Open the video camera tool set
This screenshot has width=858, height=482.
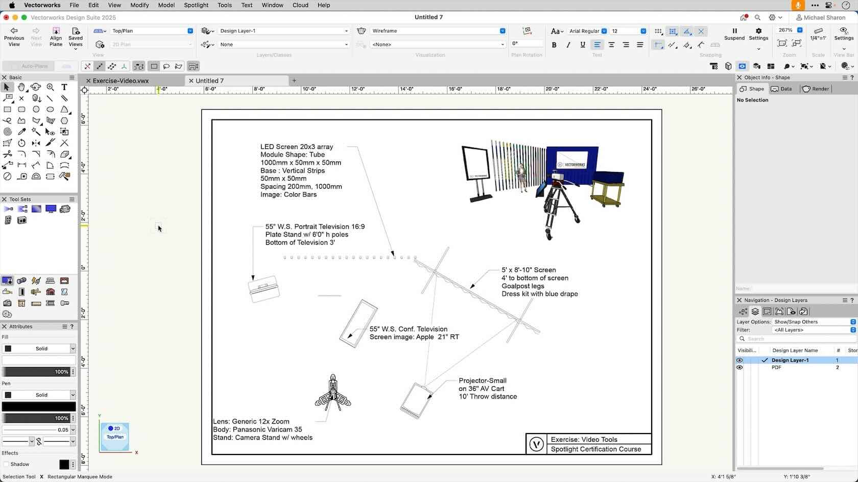click(65, 209)
